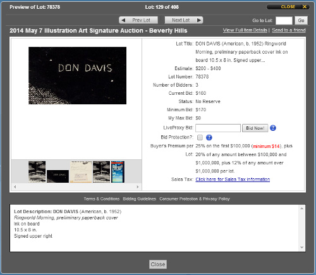Click the Status value No Reserve
The height and width of the screenshot is (275, 316).
click(208, 102)
